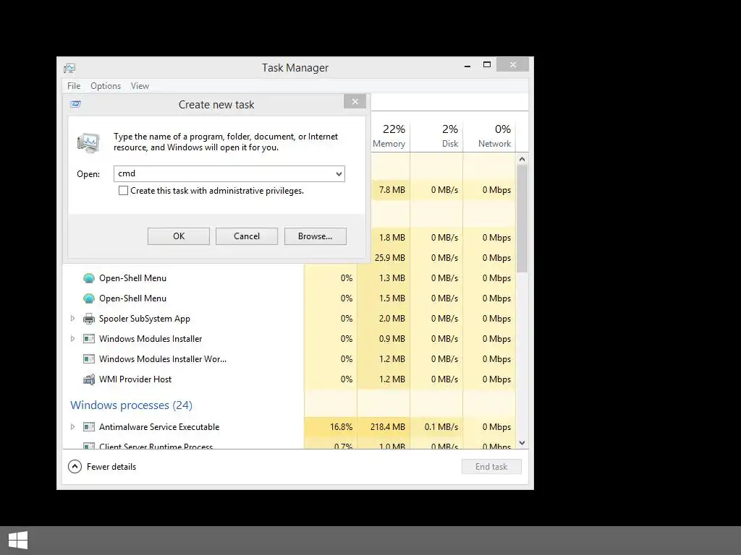741x555 pixels.
Task: Expand the Windows Modules Installer row
Action: tap(72, 339)
